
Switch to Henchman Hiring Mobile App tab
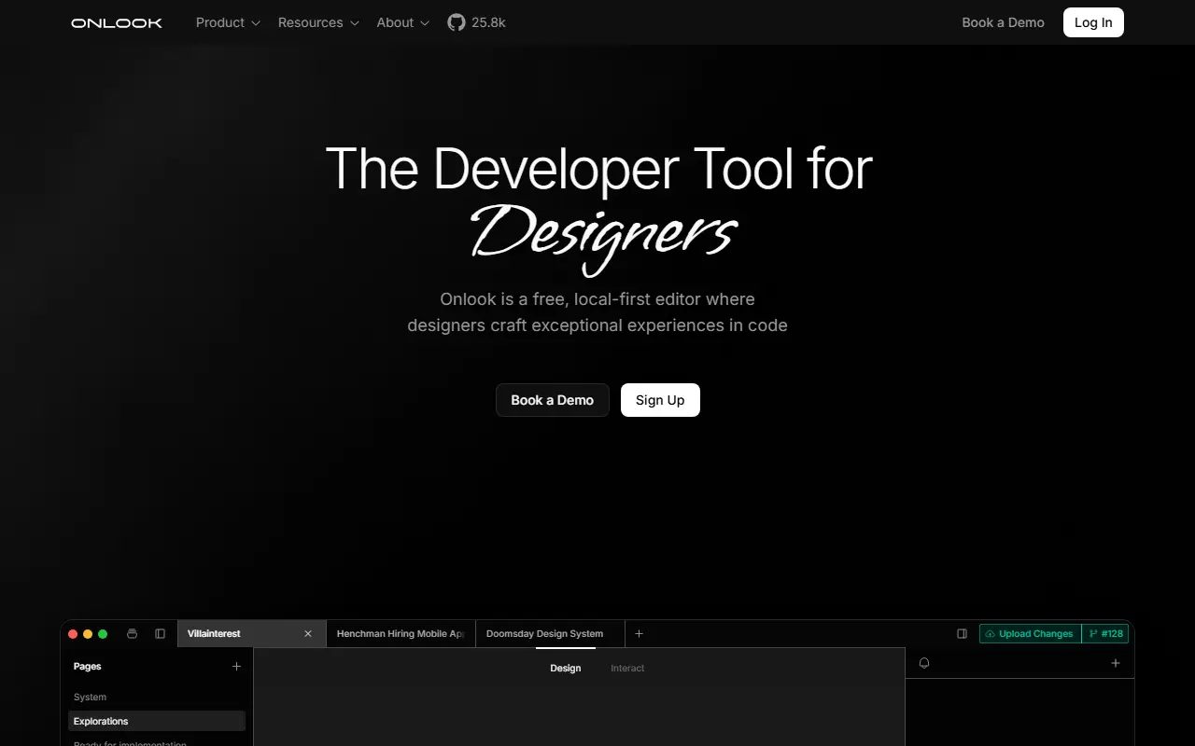point(401,634)
